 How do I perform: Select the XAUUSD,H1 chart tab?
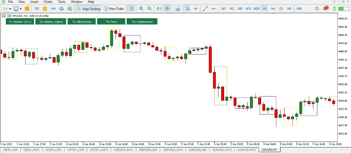tap(269, 150)
